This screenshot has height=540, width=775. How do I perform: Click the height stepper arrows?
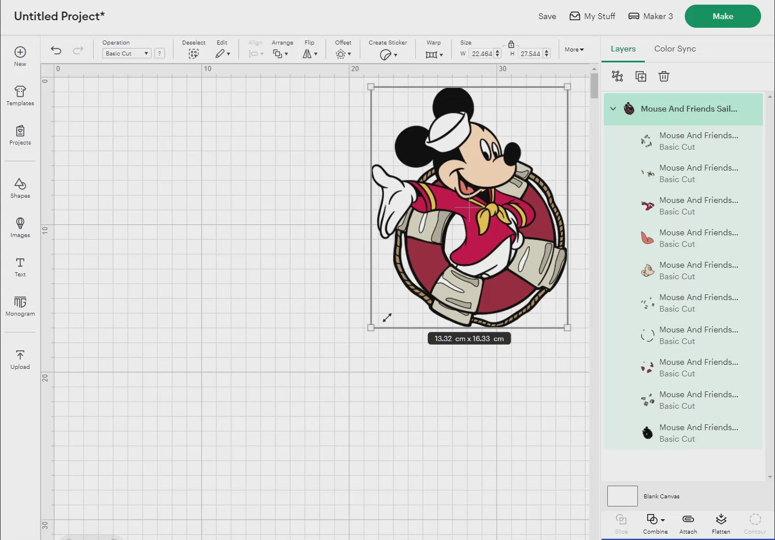[x=547, y=54]
